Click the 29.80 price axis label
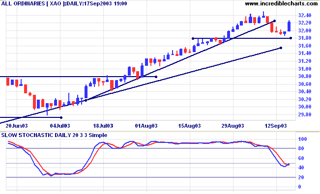320x194 pixels. 305,114
